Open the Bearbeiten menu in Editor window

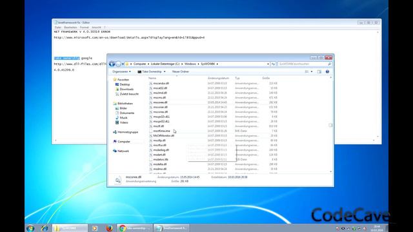pyautogui.click(x=70, y=27)
